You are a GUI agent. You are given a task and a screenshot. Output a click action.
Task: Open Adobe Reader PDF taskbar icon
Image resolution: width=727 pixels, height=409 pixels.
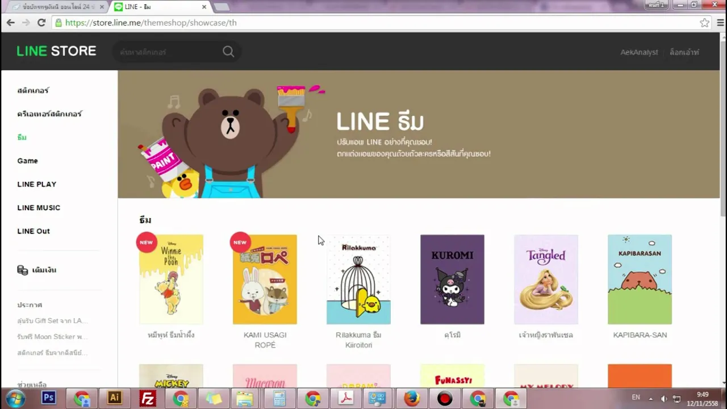(x=346, y=398)
